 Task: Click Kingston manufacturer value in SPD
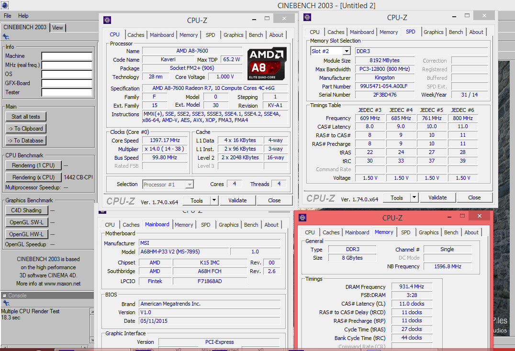coord(385,78)
